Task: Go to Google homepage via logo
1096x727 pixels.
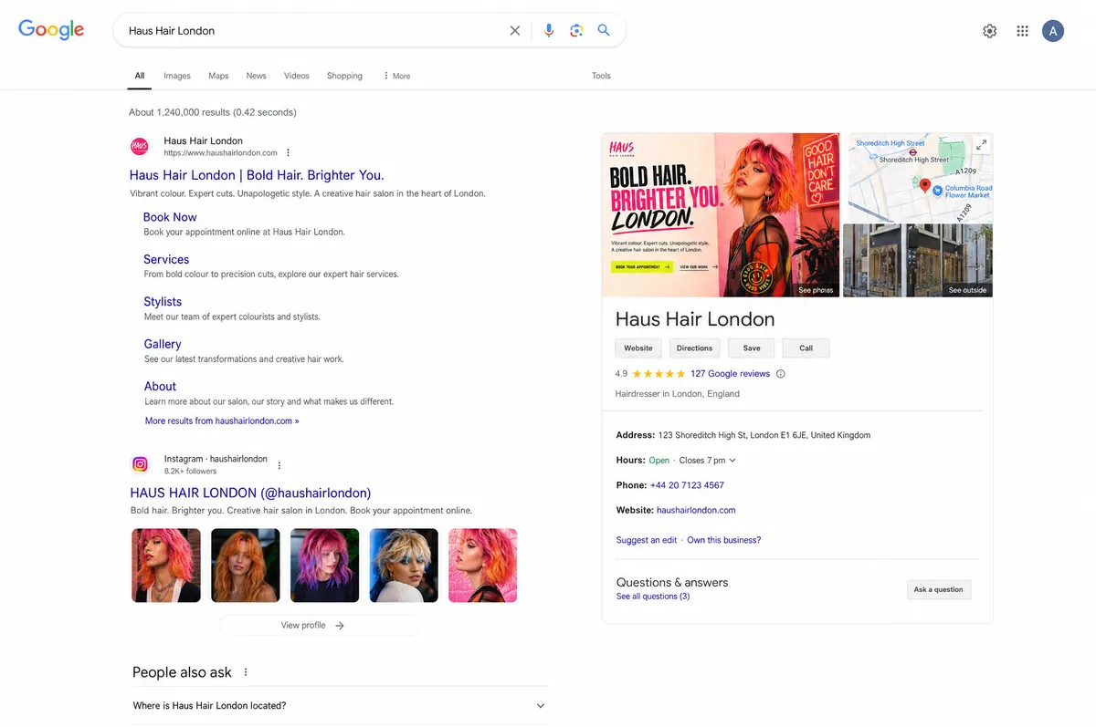Action: click(51, 30)
